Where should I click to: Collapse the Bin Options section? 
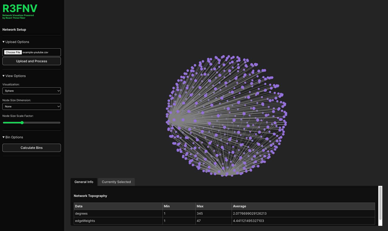point(13,137)
